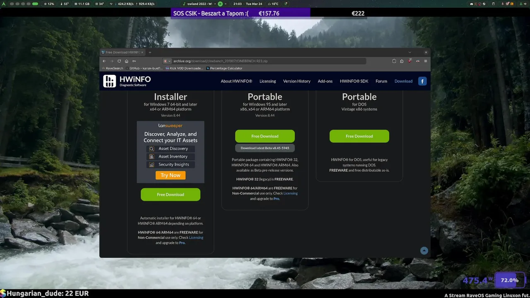This screenshot has width=530, height=298.
Task: Open the Forum navigation item
Action: coord(381,81)
